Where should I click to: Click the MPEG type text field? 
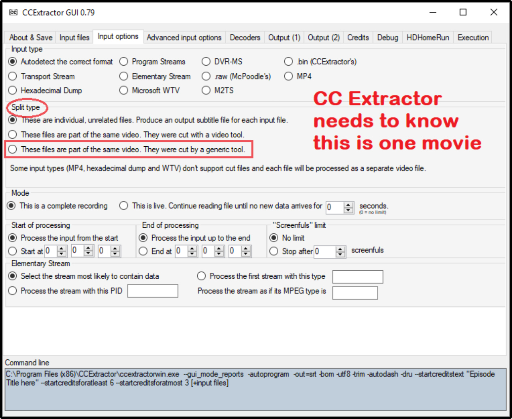click(x=355, y=293)
